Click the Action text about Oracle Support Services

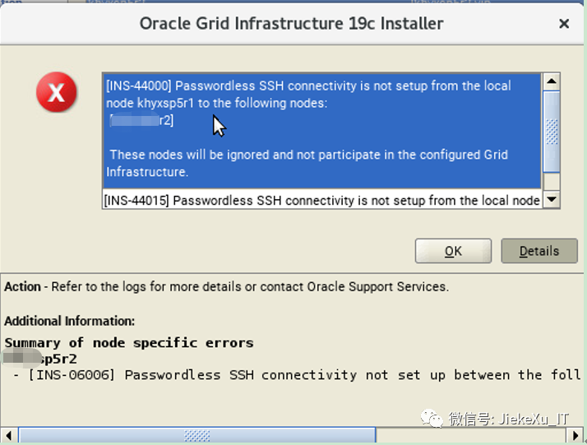226,287
